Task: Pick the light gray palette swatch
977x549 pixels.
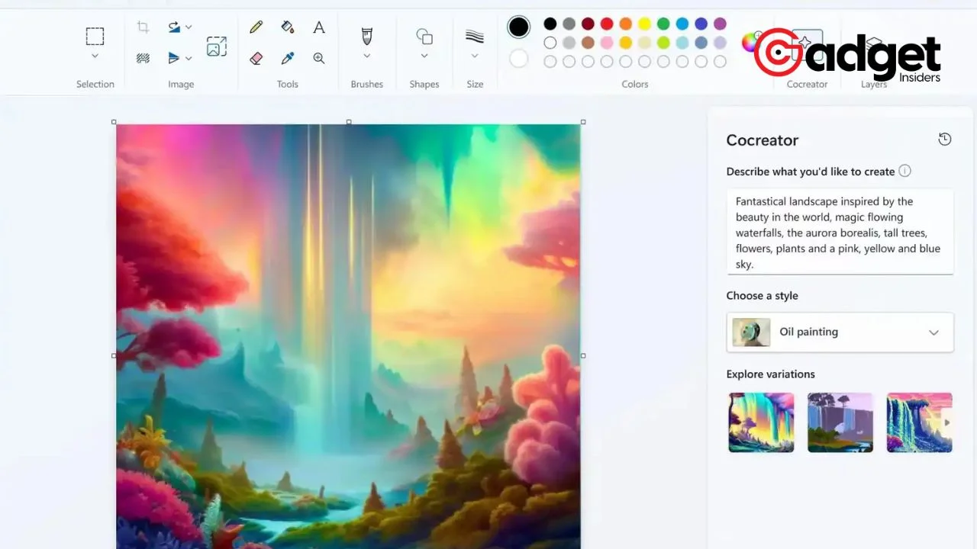Action: tap(569, 43)
